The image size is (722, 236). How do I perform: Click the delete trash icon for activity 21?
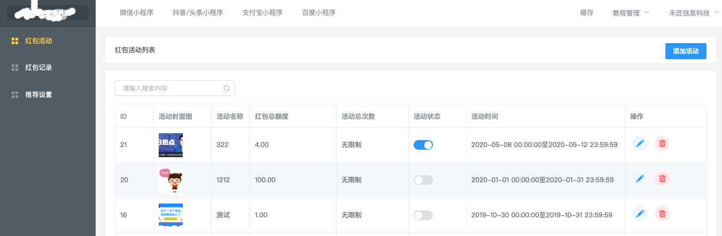pos(662,143)
